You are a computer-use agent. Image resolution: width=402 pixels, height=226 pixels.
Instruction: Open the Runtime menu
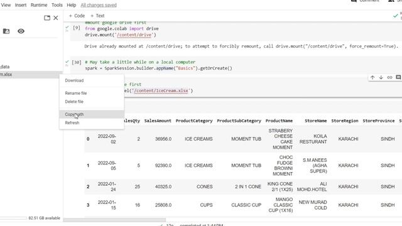pos(39,5)
